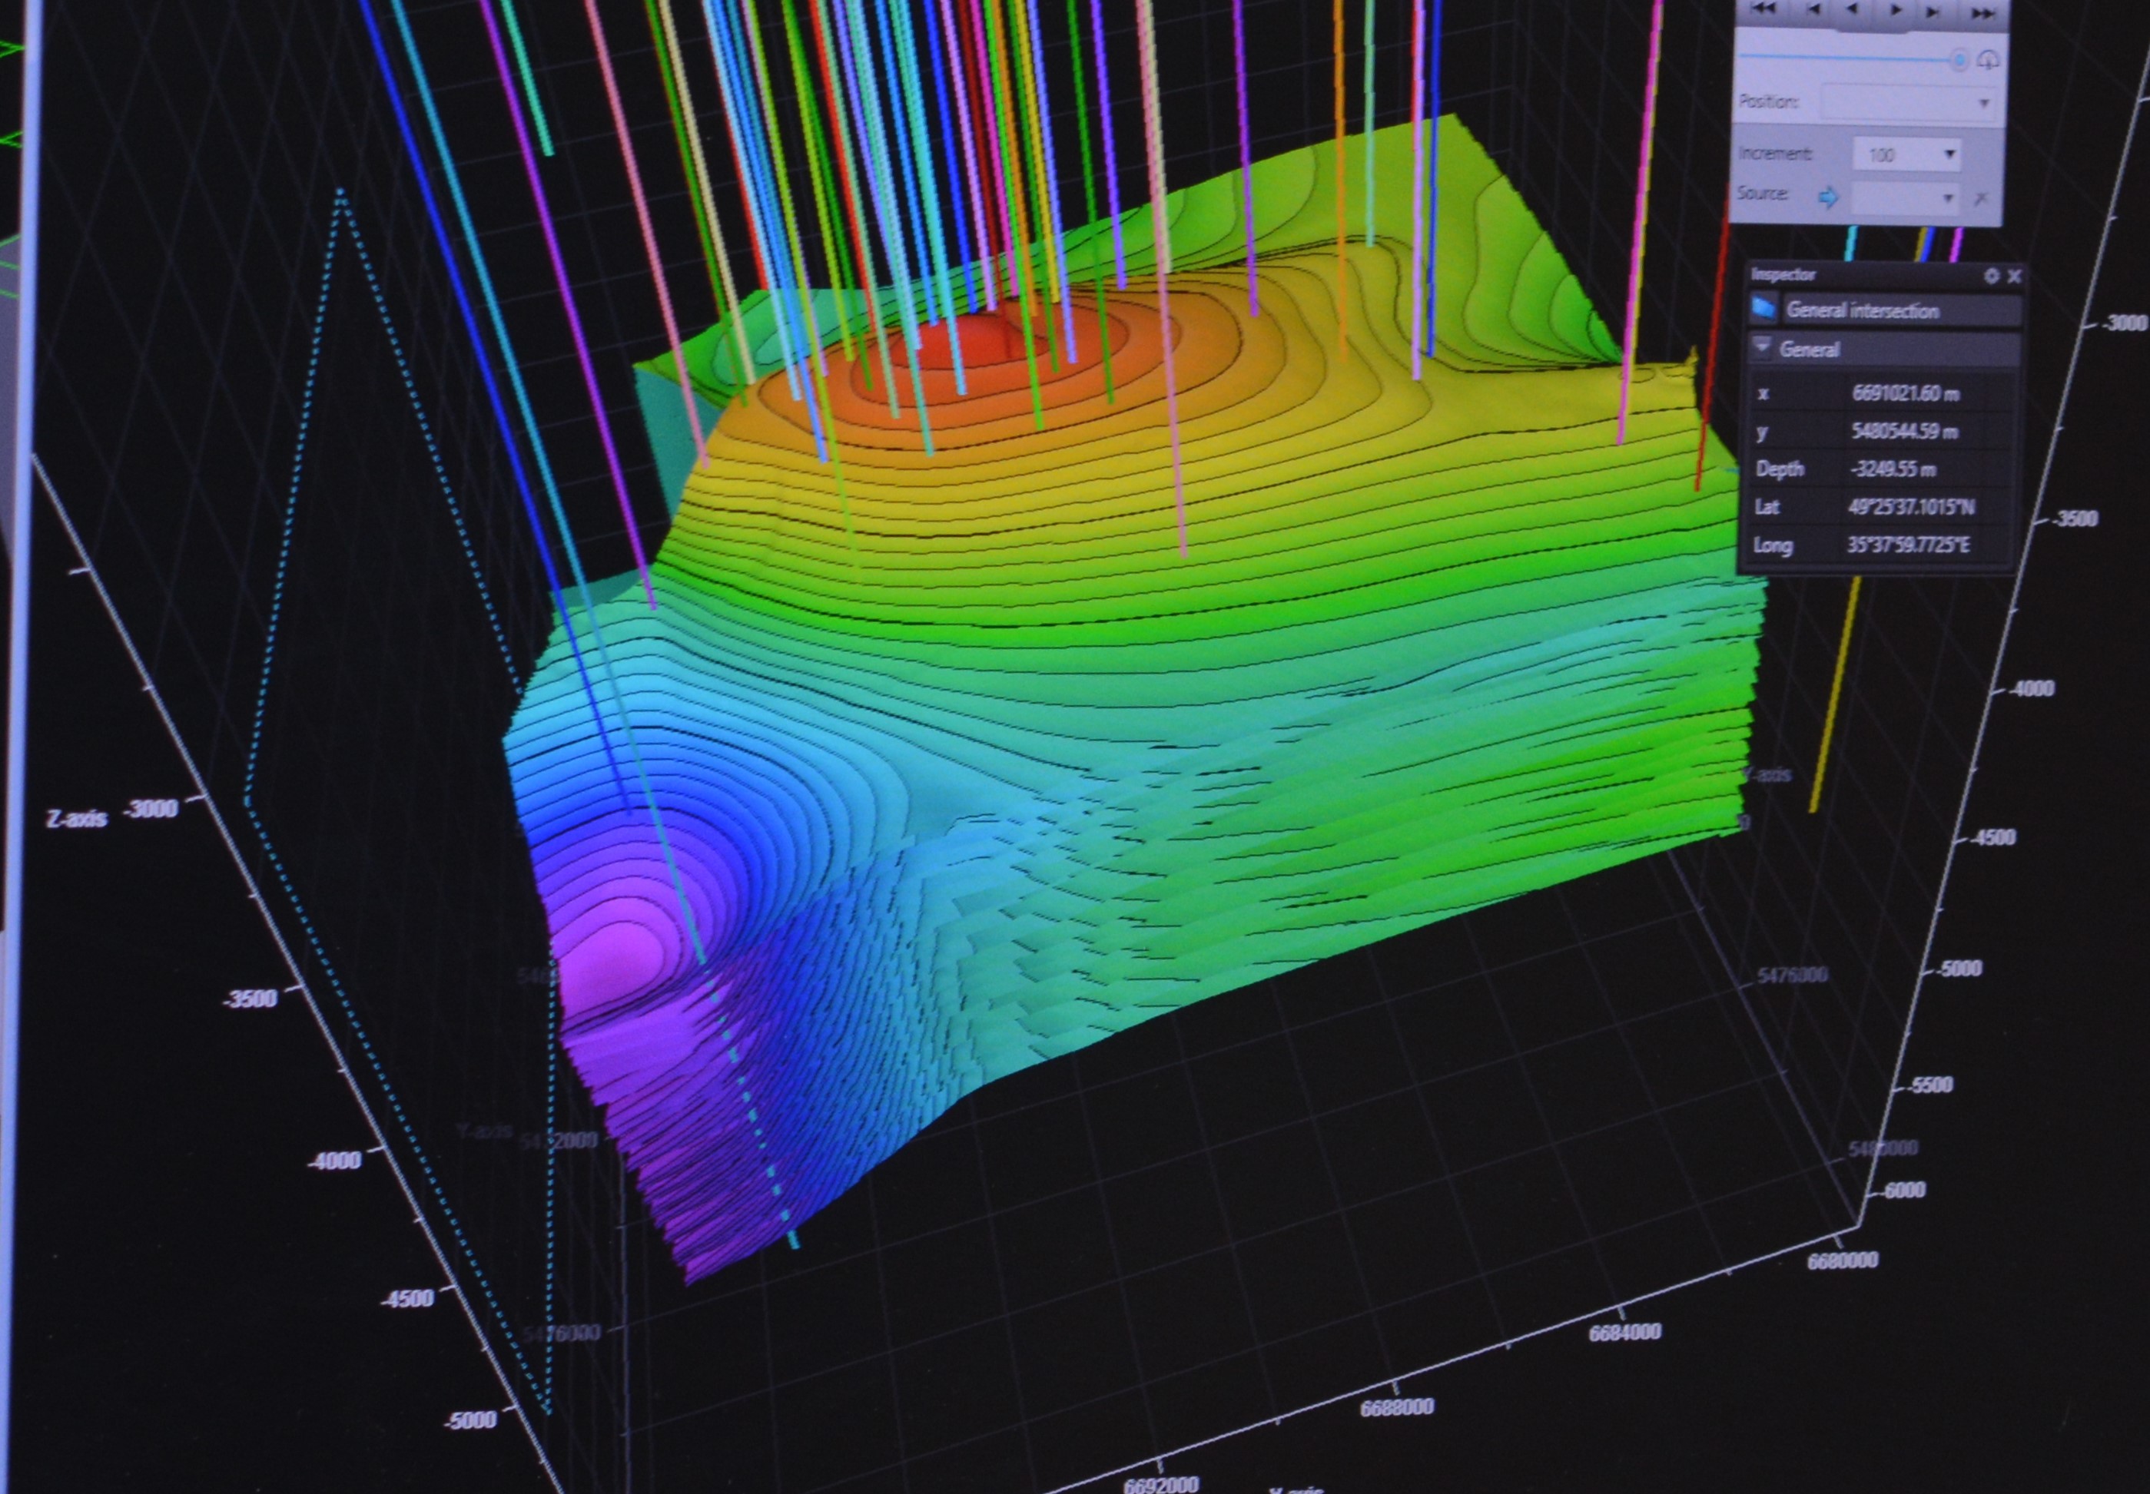Open Inspector settings gear icon
Image resolution: width=2150 pixels, height=1494 pixels.
tap(1991, 275)
